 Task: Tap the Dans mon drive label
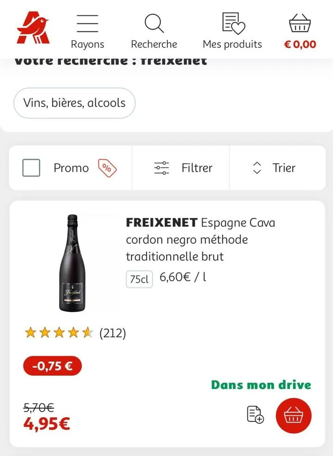261,385
